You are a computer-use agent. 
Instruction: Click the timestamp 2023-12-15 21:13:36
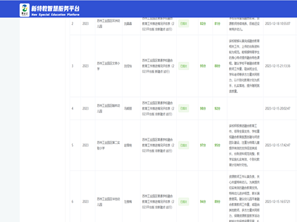pyautogui.click(x=277, y=66)
